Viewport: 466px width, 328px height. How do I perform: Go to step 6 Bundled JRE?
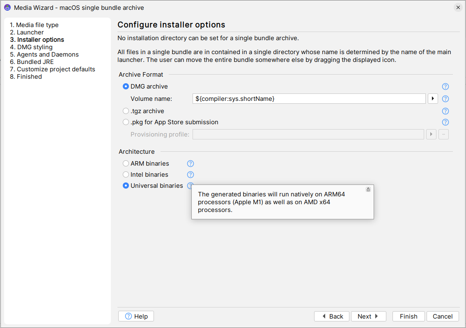[x=32, y=62]
